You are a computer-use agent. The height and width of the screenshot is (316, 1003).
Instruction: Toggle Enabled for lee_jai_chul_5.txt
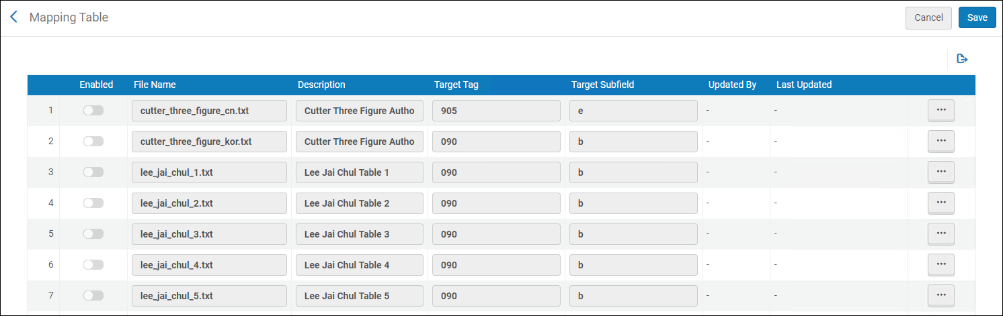(x=93, y=296)
